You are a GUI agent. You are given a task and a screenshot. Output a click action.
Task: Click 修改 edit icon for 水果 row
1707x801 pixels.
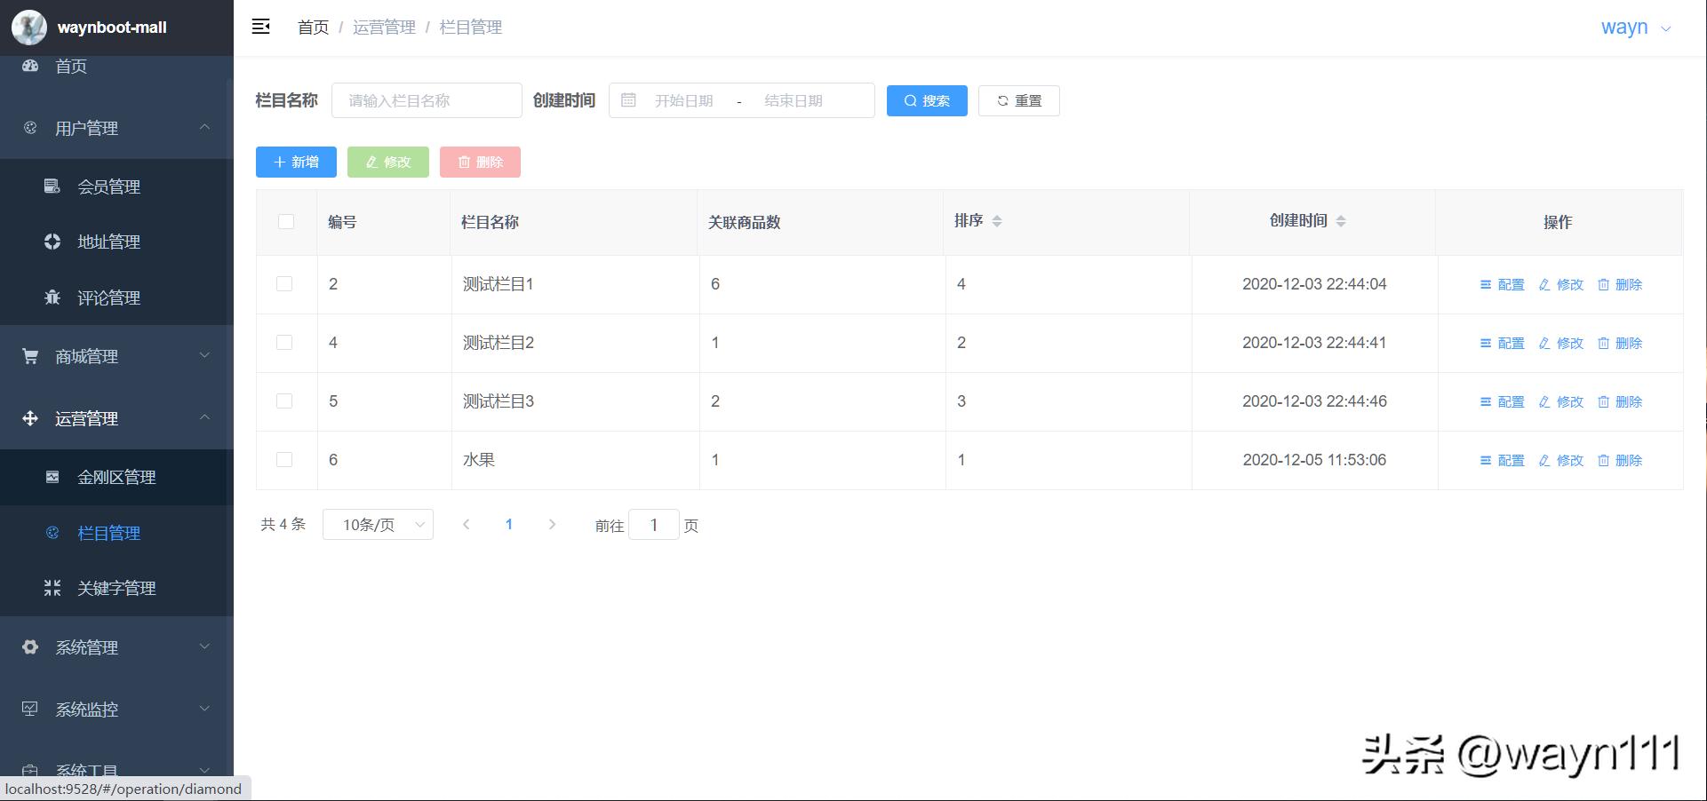pos(1544,461)
